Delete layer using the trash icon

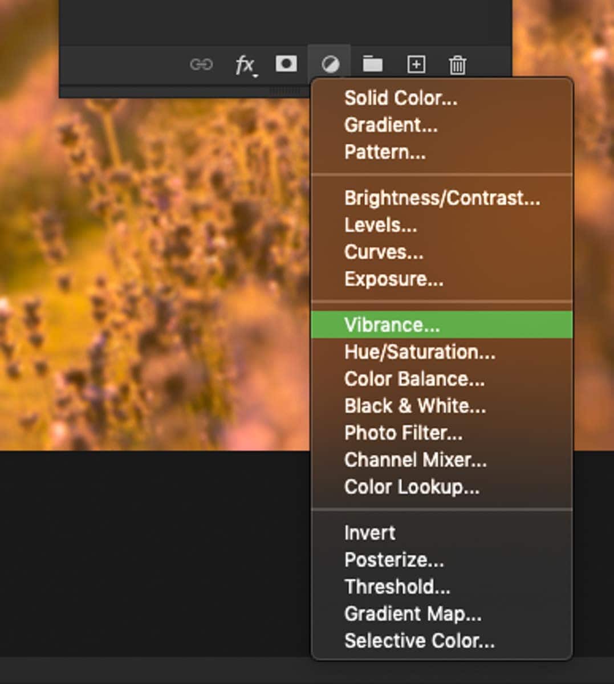[458, 64]
